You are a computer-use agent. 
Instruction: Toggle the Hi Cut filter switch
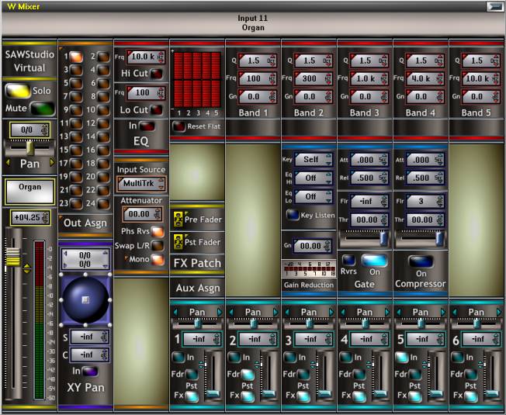(x=156, y=74)
